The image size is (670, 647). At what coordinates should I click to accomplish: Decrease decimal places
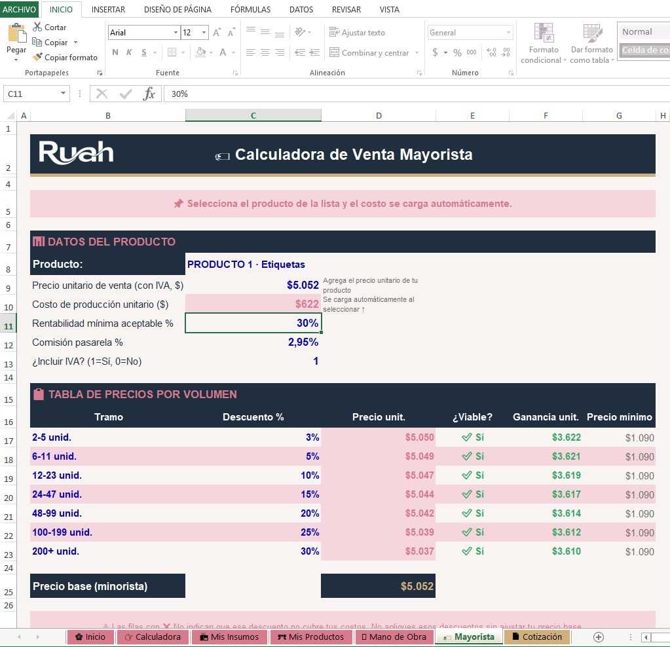(x=506, y=52)
